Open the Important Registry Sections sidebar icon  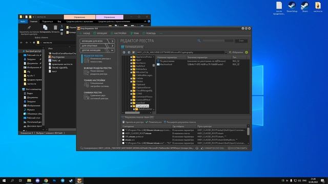87,73
